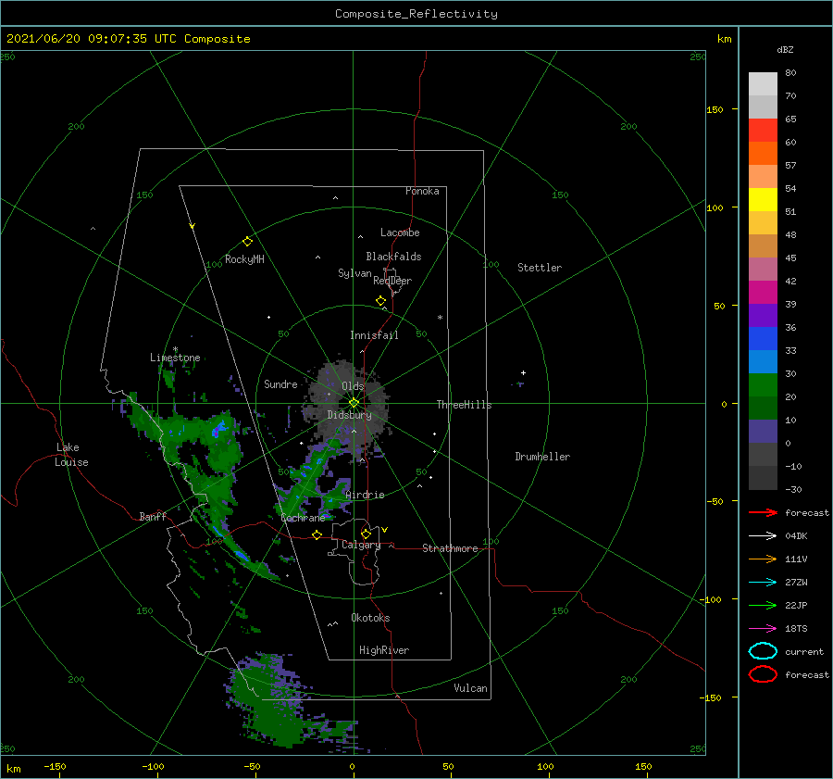Pick the red 60-65 dBZ color swatch
Image resolution: width=833 pixels, height=779 pixels.
tap(763, 131)
